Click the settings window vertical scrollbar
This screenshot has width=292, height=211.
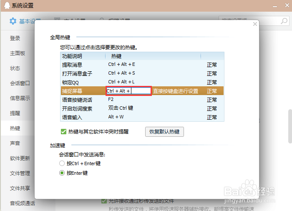(290, 126)
